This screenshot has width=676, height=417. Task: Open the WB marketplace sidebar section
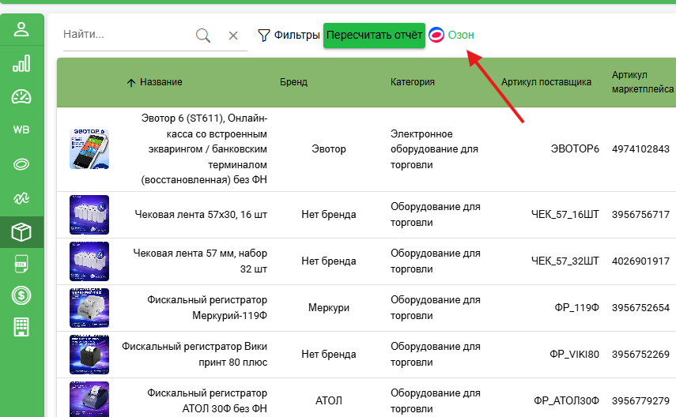click(21, 130)
